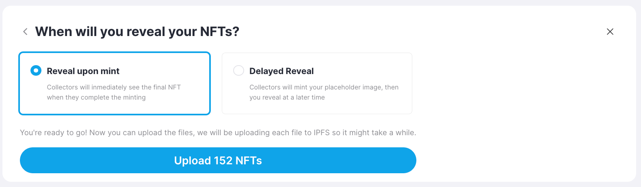This screenshot has height=187, width=641.
Task: Click the "when they complete the minting" line
Action: 96,98
